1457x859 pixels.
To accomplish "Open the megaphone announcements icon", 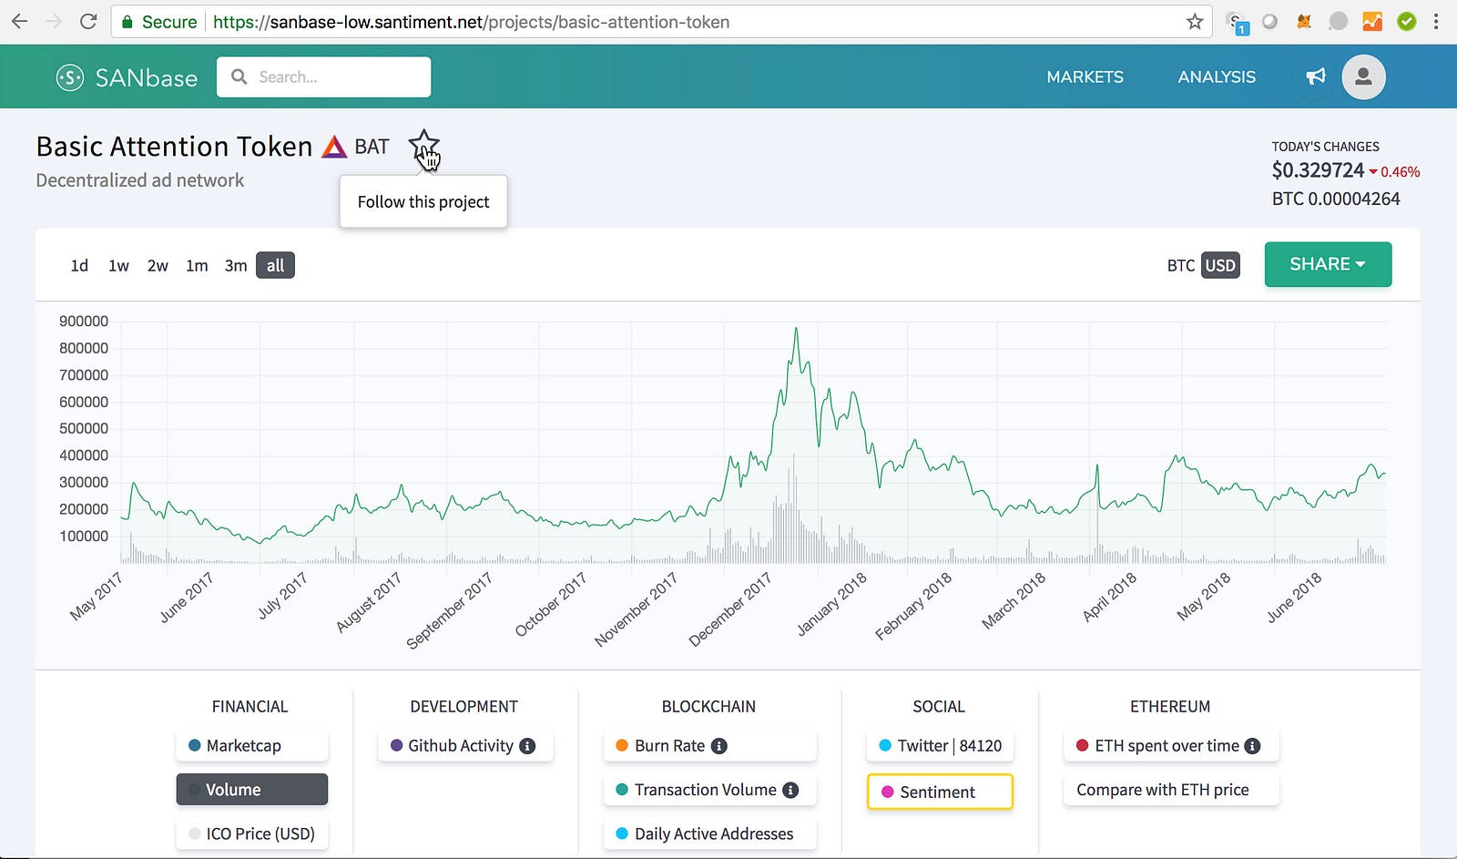I will (1316, 77).
